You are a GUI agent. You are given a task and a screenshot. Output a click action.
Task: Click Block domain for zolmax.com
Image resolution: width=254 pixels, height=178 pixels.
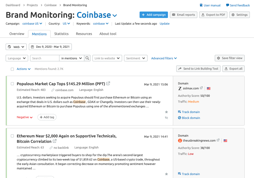189,118
